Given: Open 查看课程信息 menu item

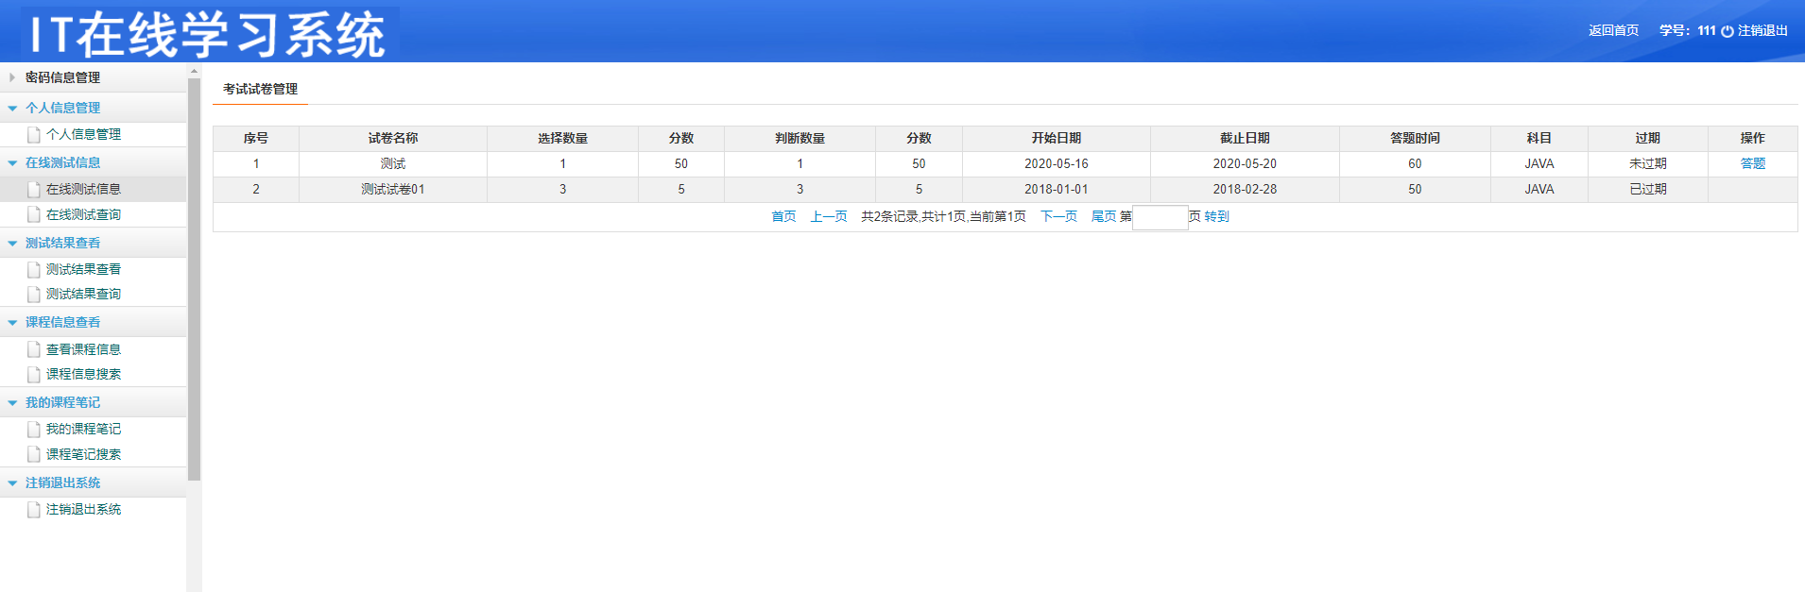Looking at the screenshot, I should 83,349.
